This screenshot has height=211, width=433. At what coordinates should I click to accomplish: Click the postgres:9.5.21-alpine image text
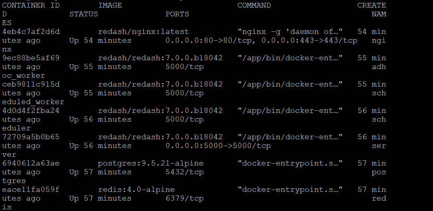151,164
